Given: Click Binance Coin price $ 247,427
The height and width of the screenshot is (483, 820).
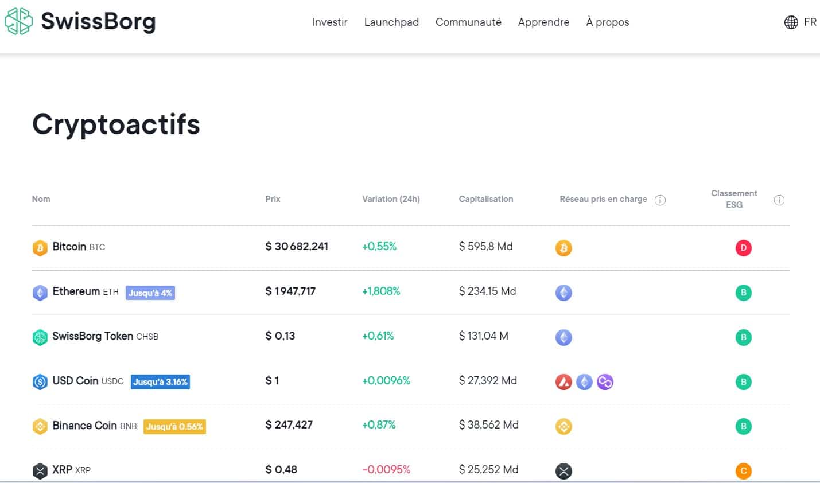Looking at the screenshot, I should coord(289,425).
